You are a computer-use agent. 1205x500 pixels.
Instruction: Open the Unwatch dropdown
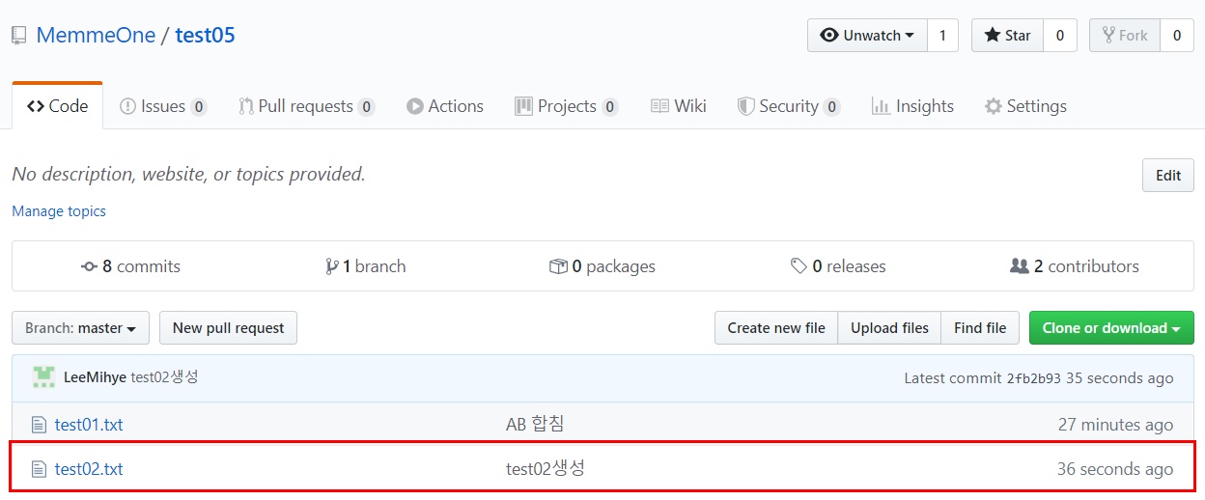click(867, 36)
